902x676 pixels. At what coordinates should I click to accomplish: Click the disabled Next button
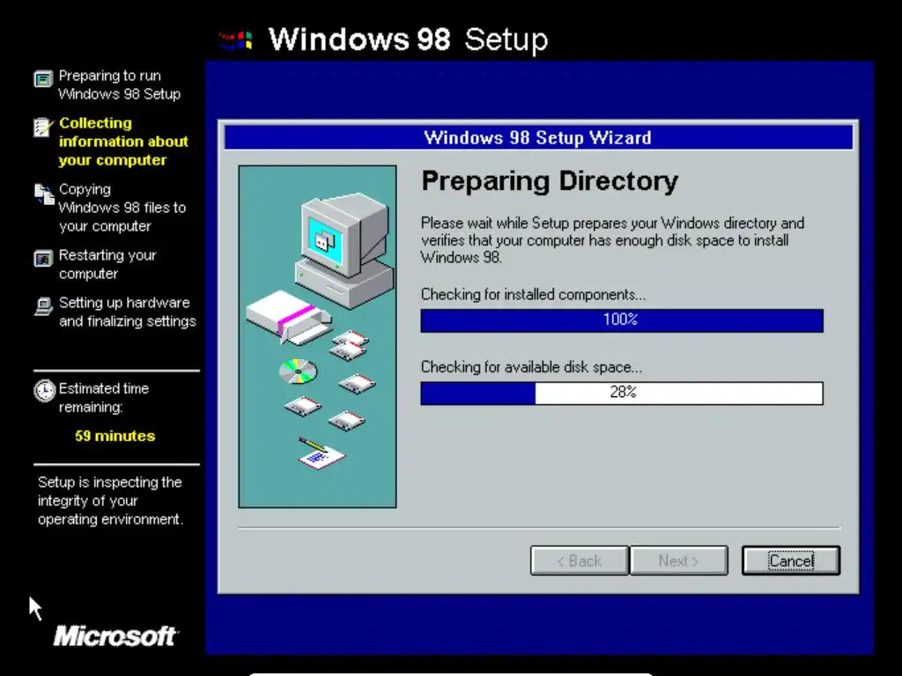[679, 561]
